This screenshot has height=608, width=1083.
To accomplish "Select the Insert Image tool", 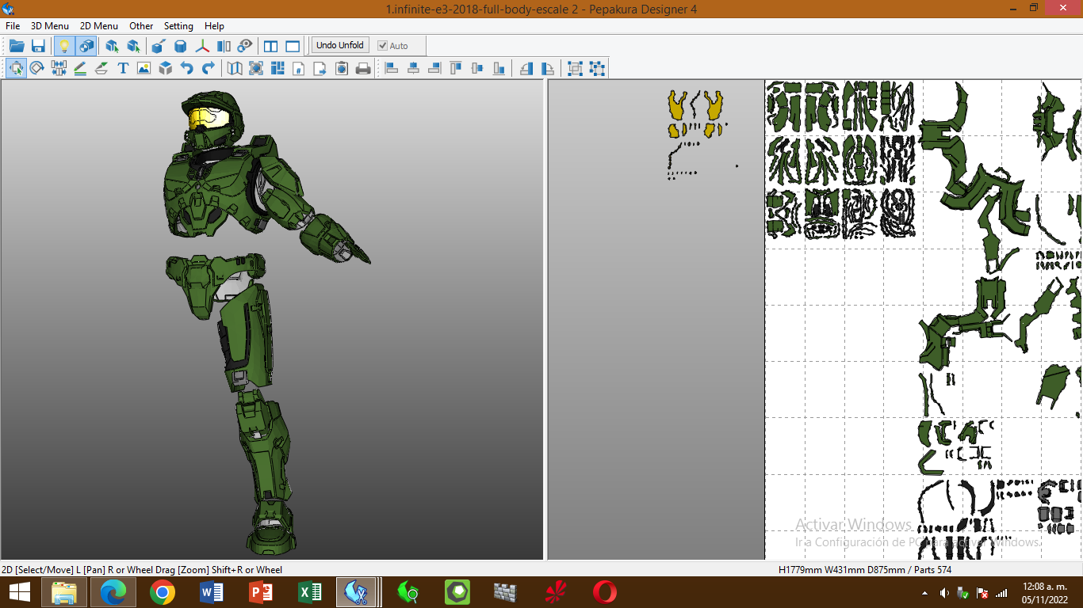I will 144,69.
